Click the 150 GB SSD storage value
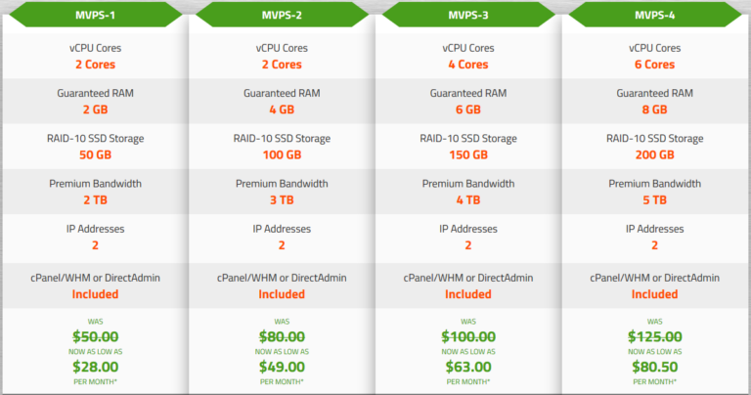This screenshot has width=751, height=395. point(468,155)
